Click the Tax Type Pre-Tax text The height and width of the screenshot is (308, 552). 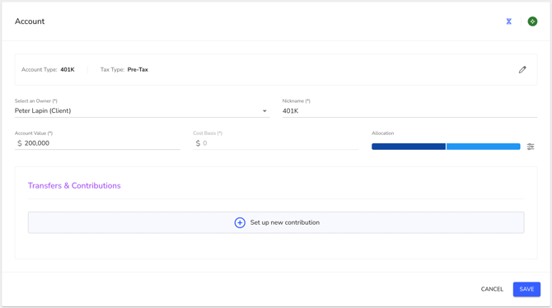pyautogui.click(x=124, y=70)
